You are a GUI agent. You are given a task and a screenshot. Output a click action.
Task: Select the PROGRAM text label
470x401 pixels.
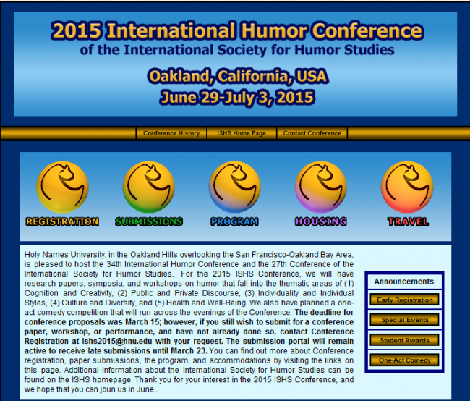(235, 221)
